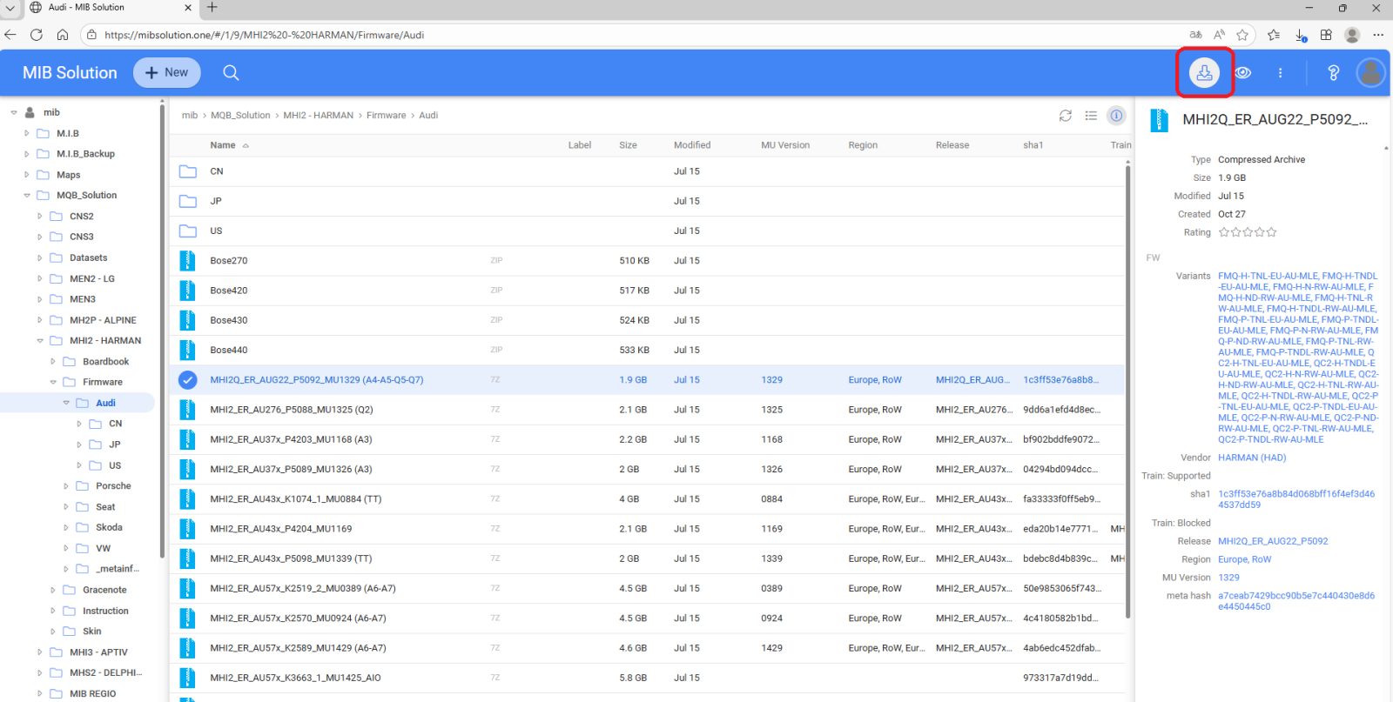Click the archive icon in details panel header

[1159, 120]
